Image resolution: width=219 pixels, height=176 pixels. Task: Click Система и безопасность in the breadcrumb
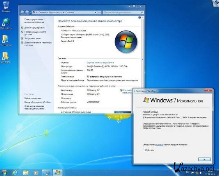click(50, 13)
